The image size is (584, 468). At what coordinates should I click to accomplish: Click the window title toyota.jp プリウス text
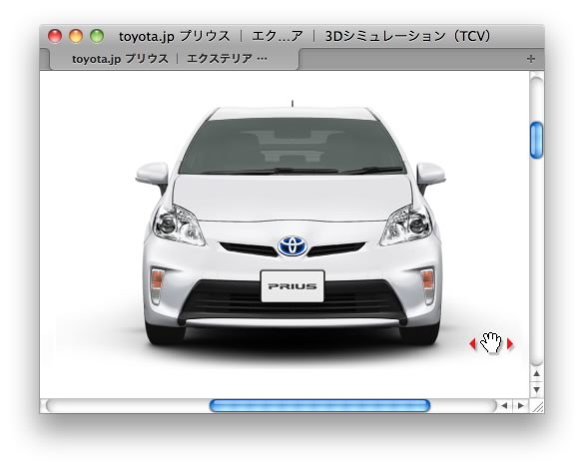(175, 36)
